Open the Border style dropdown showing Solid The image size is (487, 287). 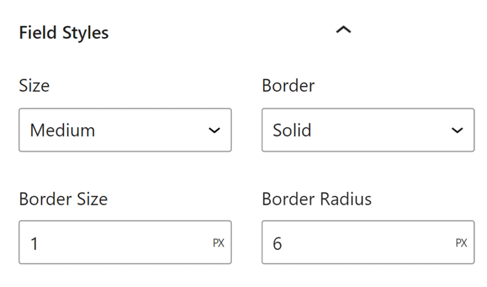coord(368,130)
